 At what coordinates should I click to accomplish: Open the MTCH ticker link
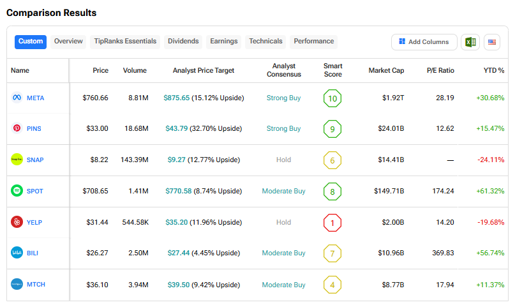pyautogui.click(x=36, y=285)
